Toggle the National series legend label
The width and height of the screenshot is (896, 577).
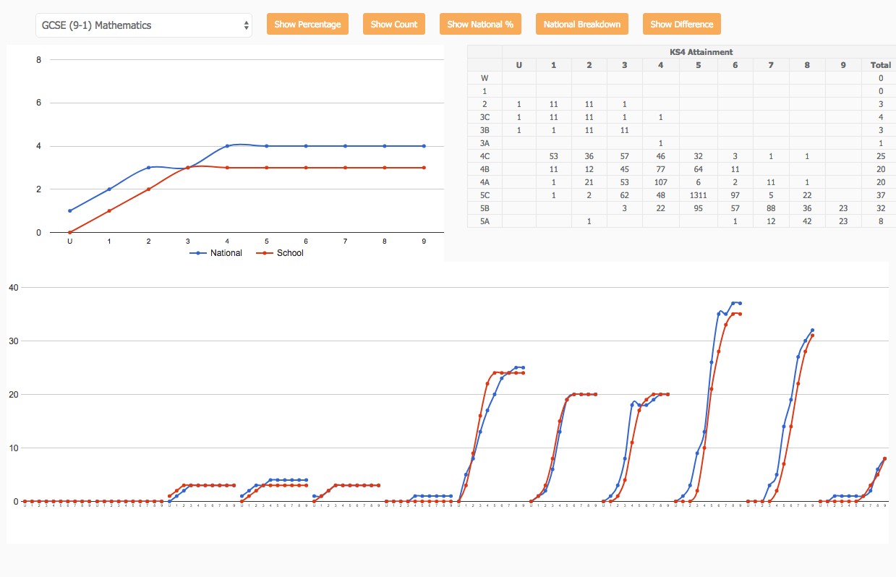coord(226,253)
